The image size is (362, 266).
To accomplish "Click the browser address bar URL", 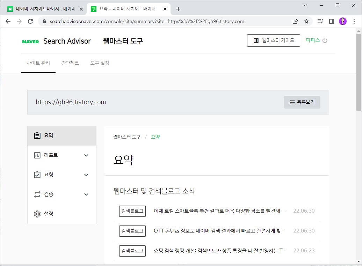I will point(147,21).
